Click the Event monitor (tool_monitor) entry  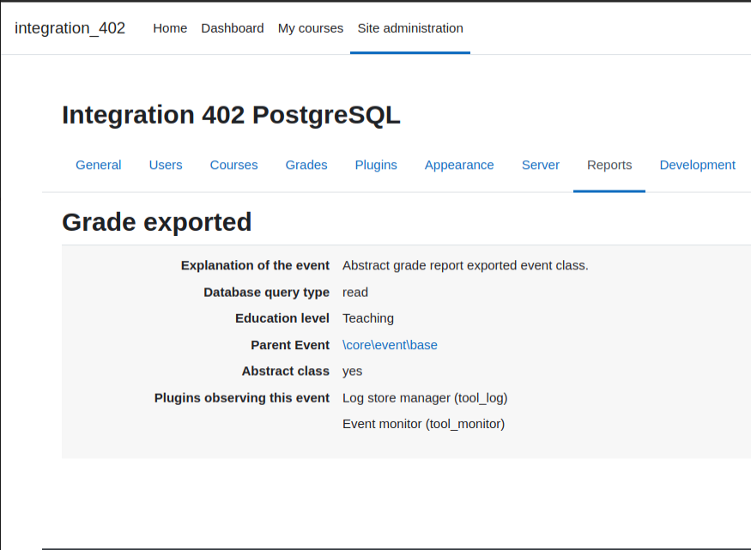tap(423, 424)
